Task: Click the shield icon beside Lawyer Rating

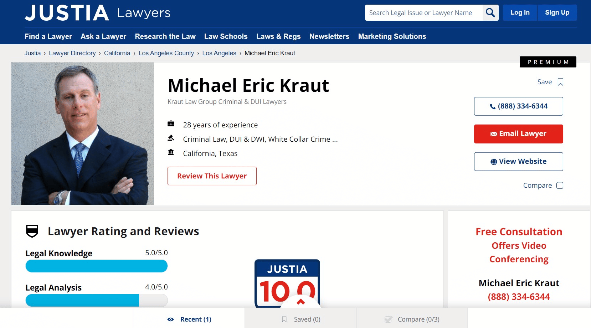Action: tap(32, 231)
